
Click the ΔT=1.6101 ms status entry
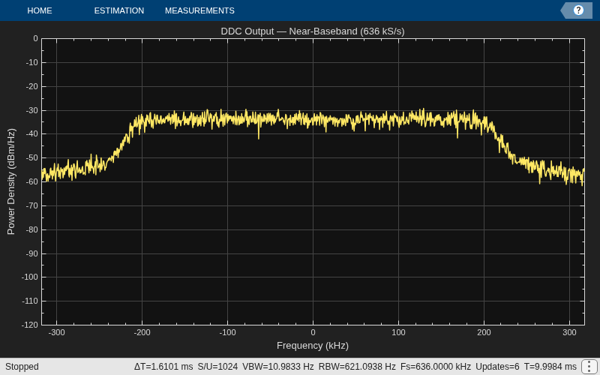tap(163, 367)
